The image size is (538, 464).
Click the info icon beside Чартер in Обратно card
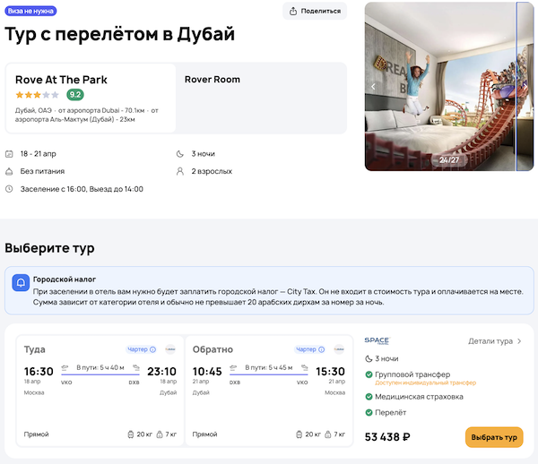click(322, 349)
